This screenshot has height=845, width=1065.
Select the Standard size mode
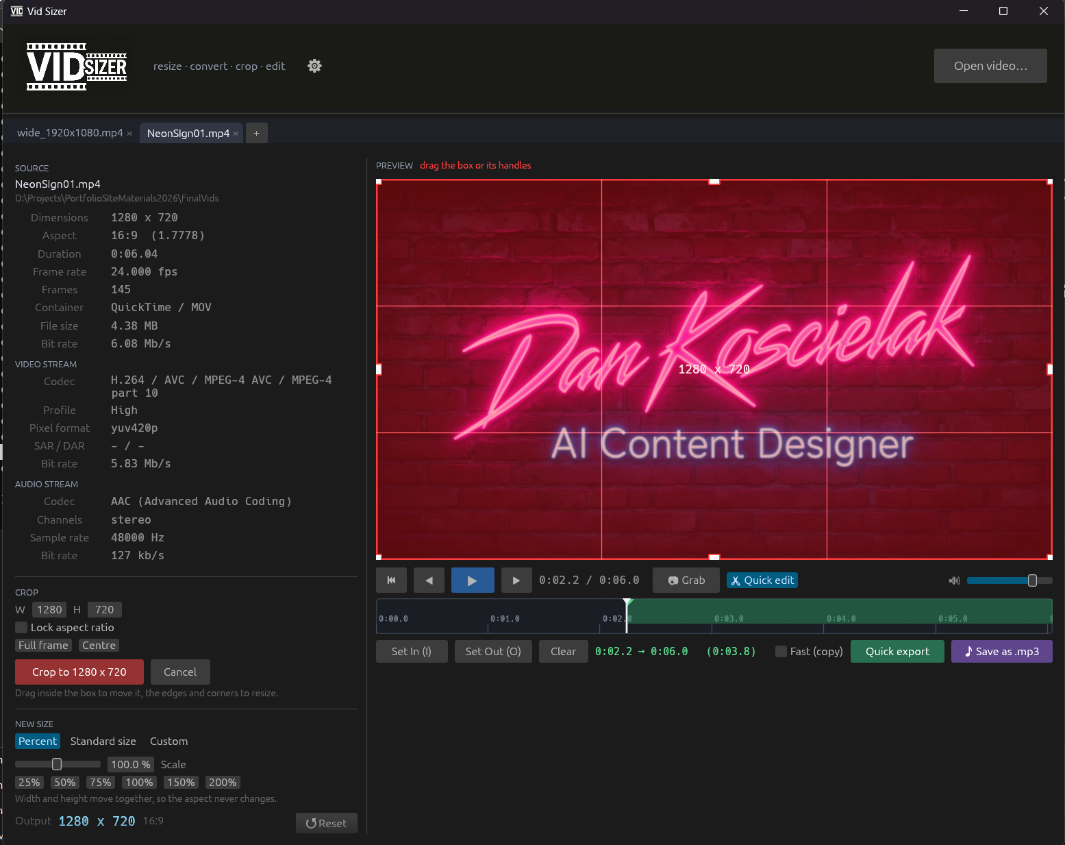(103, 742)
